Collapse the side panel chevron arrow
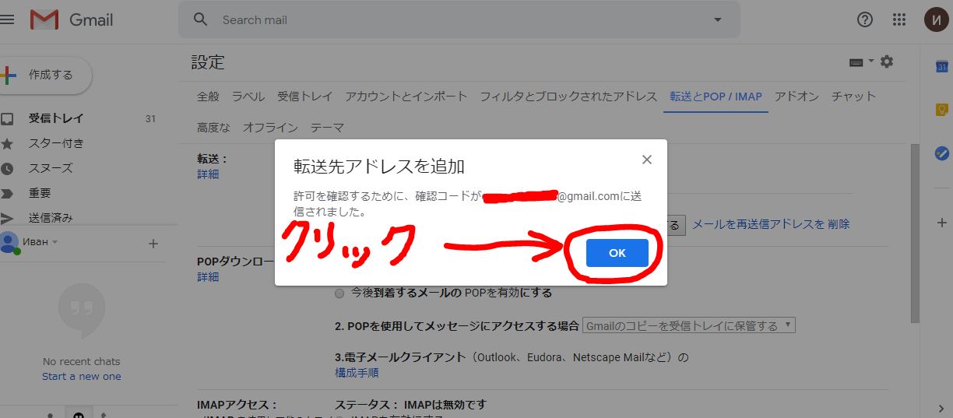953x418 pixels. [x=941, y=408]
